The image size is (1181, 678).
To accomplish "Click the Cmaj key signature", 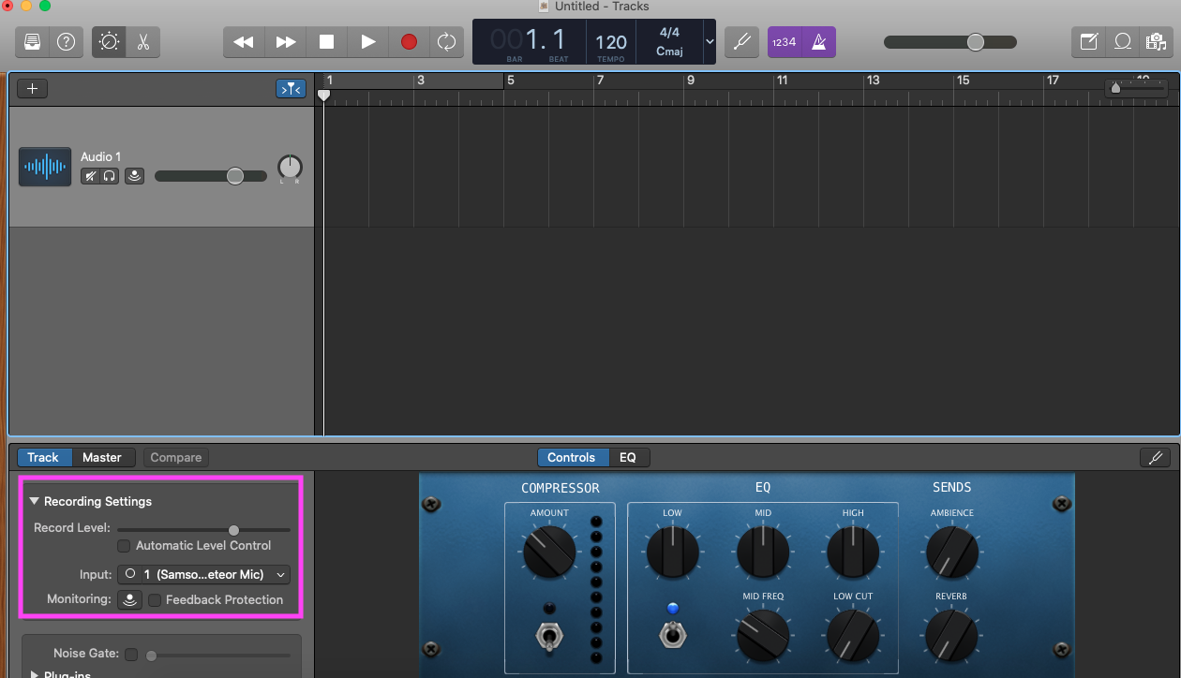I will coord(669,52).
